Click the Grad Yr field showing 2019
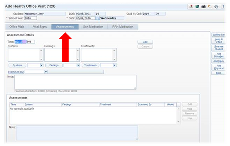Image resolution: width=230 pixels, height=146 pixels. pos(148,14)
